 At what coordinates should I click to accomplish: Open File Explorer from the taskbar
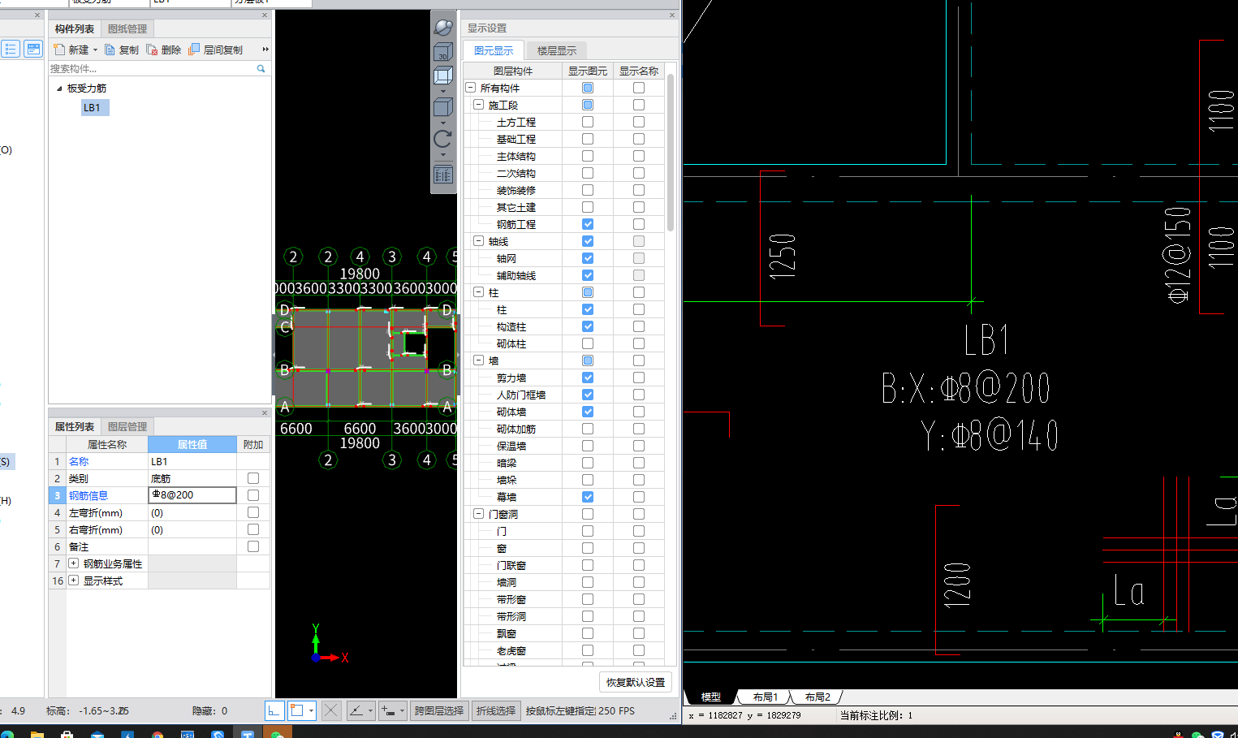[x=37, y=734]
